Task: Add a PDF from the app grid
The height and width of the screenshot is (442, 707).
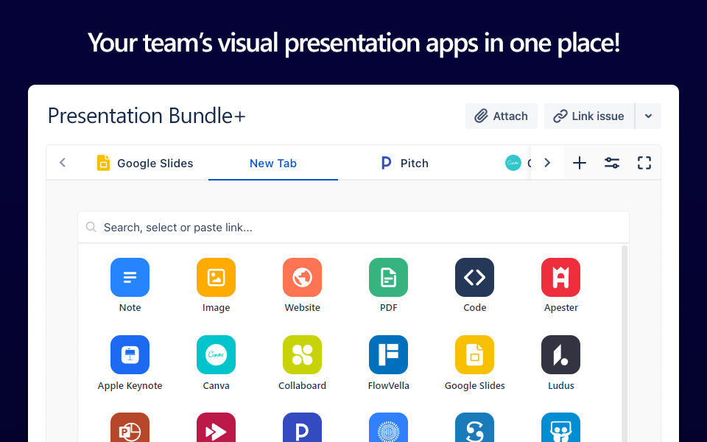Action: [388, 278]
